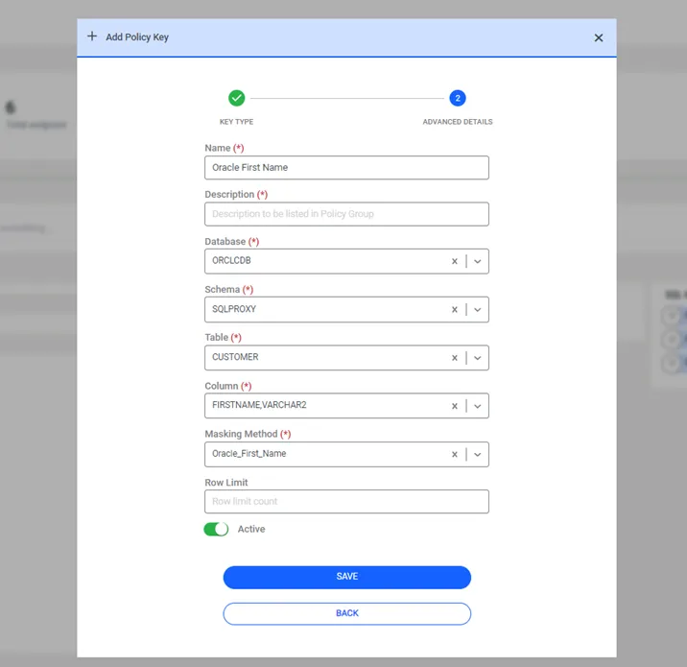Click the CUSTOMER value in Table box
This screenshot has width=687, height=667.
[x=235, y=357]
